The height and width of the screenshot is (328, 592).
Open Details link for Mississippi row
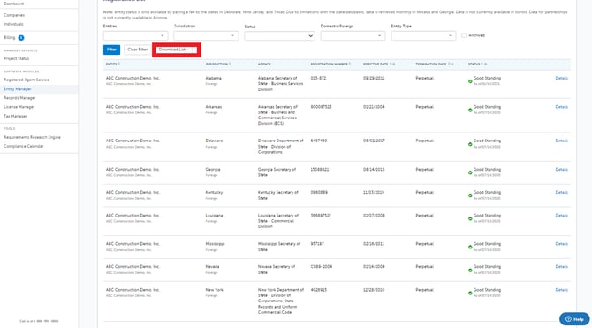561,244
